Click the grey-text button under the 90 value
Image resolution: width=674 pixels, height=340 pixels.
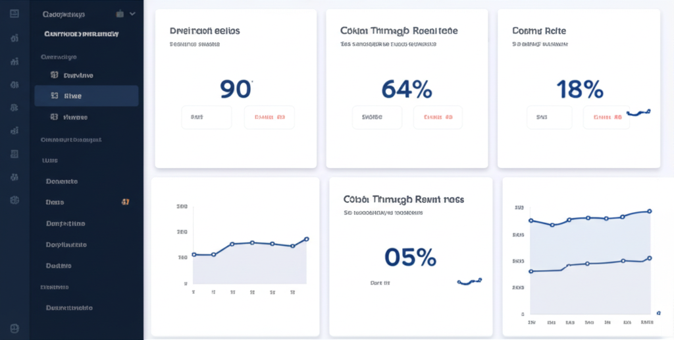[207, 117]
